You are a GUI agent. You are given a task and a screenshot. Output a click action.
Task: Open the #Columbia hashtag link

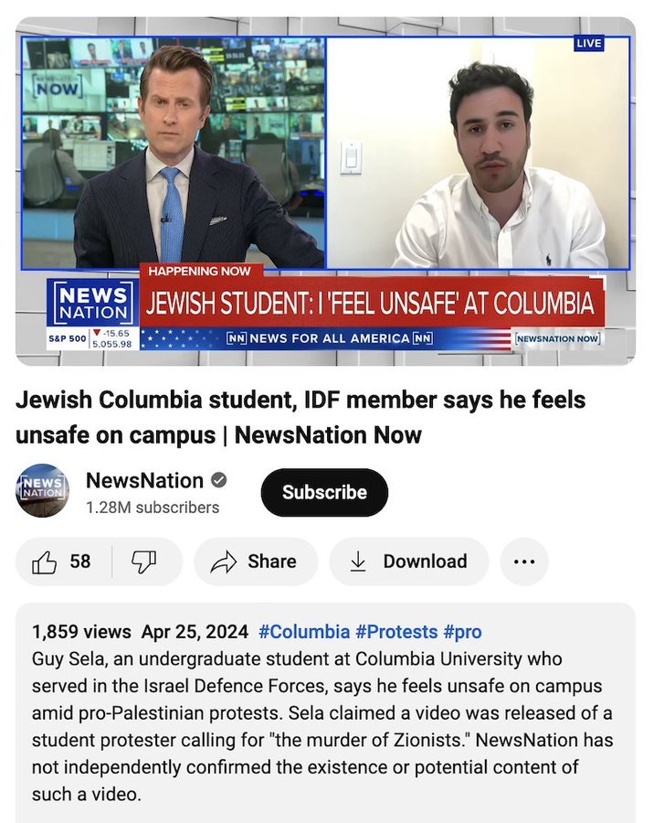[304, 631]
